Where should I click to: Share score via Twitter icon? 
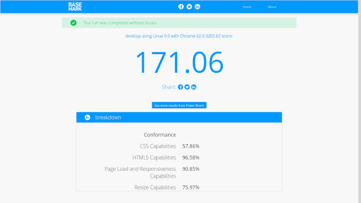187,87
